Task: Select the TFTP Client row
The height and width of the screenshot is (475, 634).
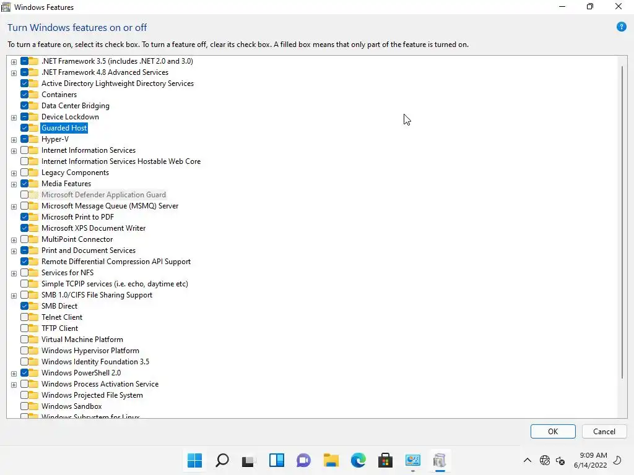Action: tap(59, 328)
